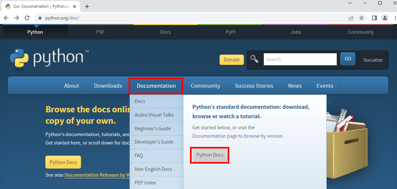Select the Docs top-bar tab
397x189 pixels.
click(165, 32)
